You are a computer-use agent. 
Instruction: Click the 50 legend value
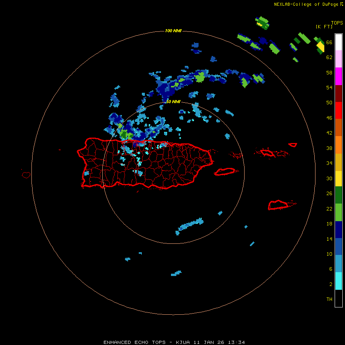[329, 102]
